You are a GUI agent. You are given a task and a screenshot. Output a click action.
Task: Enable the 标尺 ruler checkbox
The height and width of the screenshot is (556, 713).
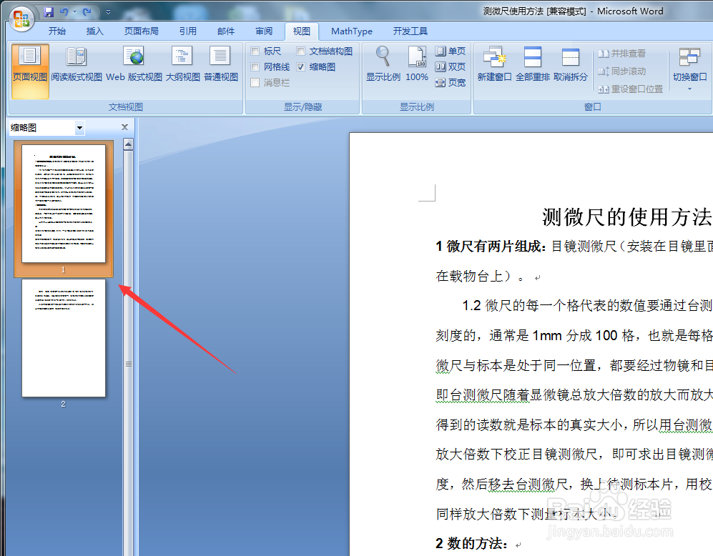[x=256, y=51]
